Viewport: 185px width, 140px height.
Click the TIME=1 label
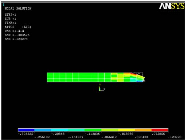10,23
